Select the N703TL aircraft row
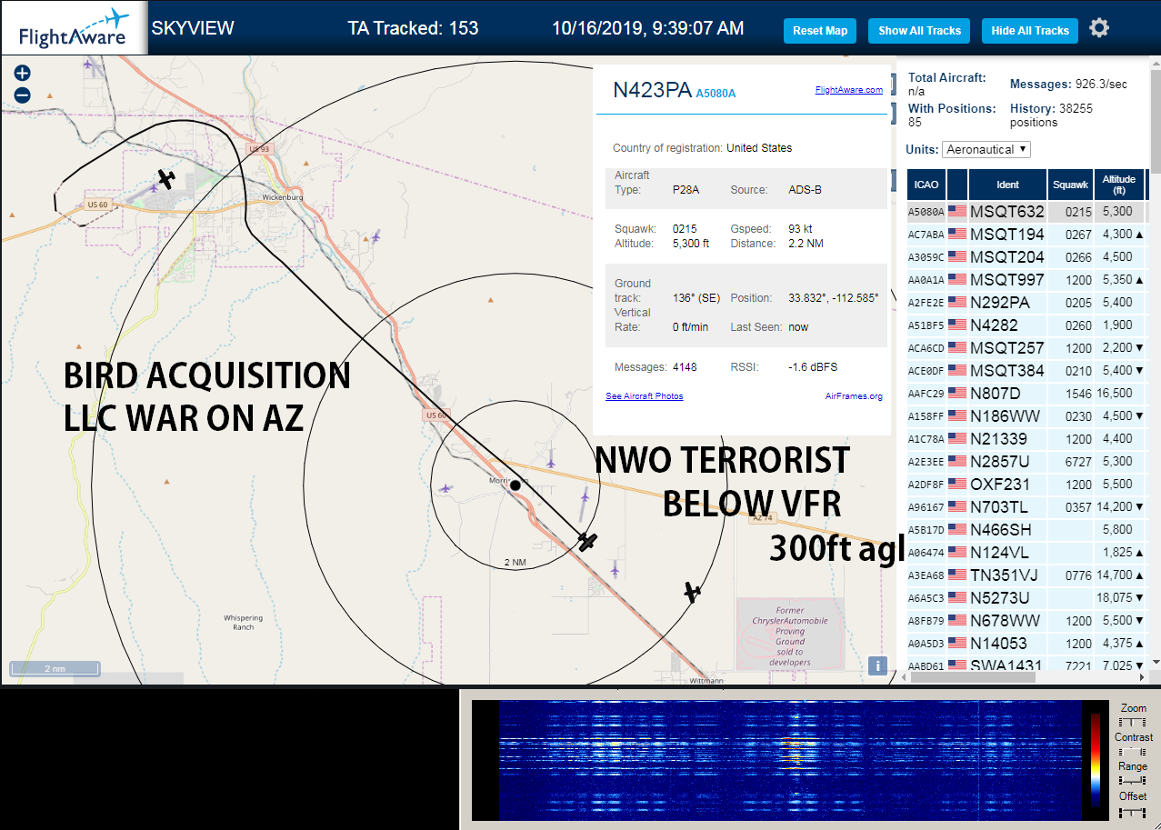1161x830 pixels. [x=1027, y=507]
